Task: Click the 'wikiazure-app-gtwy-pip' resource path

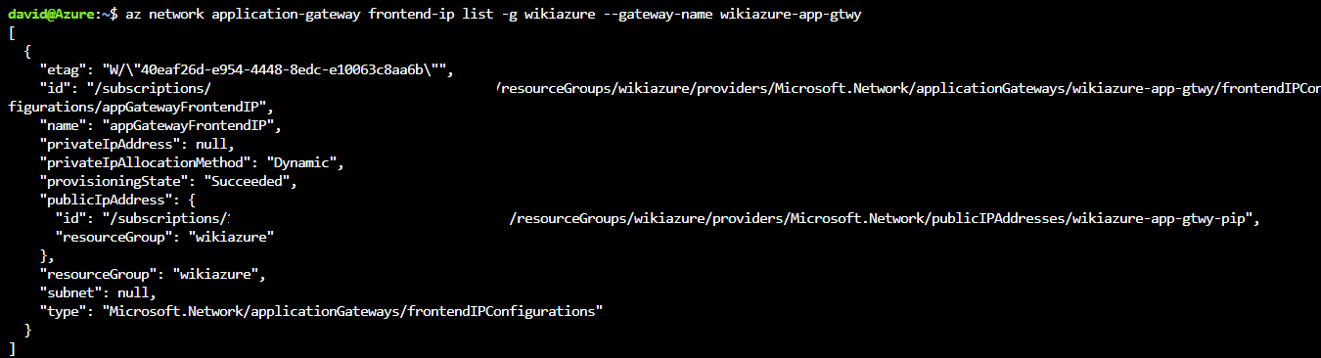Action: point(1162,219)
